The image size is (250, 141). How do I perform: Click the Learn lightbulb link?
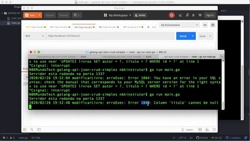tap(187, 130)
